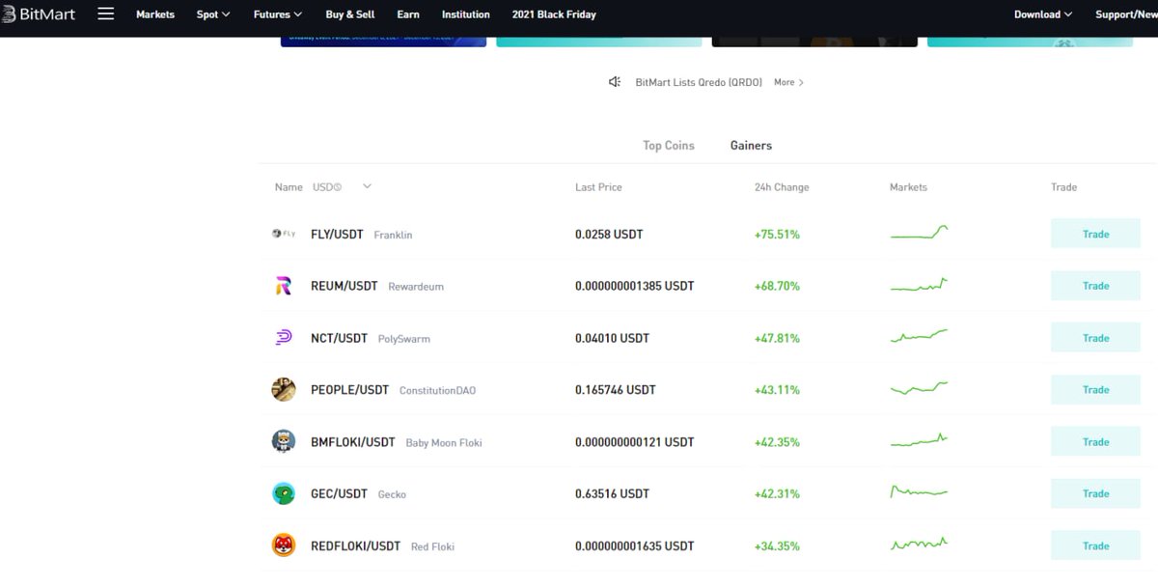Click the REUM/USDT pair name

pos(345,286)
